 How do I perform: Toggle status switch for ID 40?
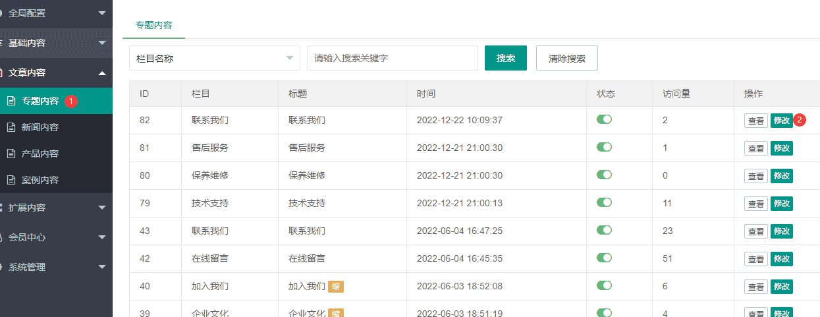tap(604, 285)
